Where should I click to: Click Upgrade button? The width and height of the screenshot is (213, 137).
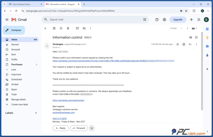tap(178, 20)
